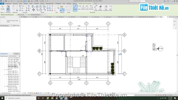Close the Project Browser panel
Image resolution: width=178 pixels, height=100 pixels.
[19, 56]
